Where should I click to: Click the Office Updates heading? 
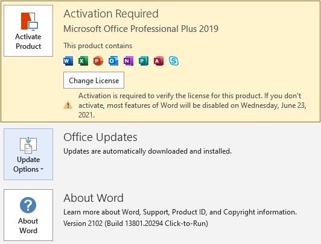pos(100,137)
